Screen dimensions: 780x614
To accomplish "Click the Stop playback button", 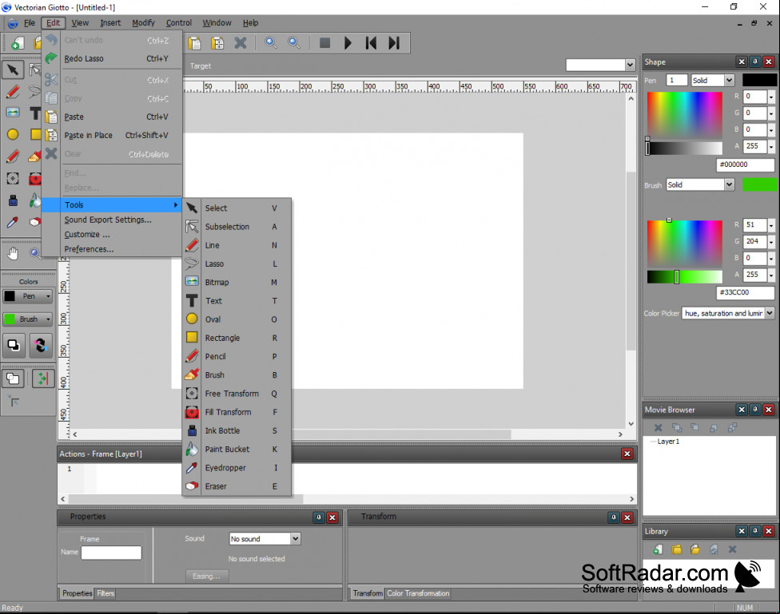I will [324, 43].
